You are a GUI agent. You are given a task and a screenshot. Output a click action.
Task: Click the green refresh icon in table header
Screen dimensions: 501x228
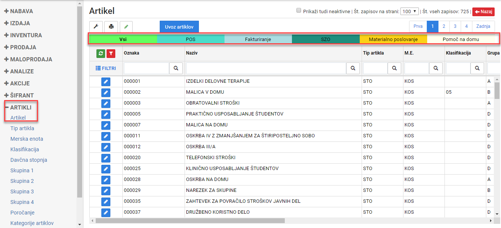[101, 53]
